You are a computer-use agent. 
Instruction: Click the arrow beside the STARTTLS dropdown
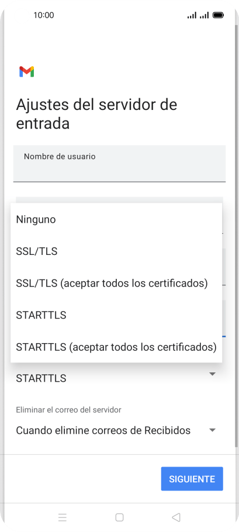212,374
